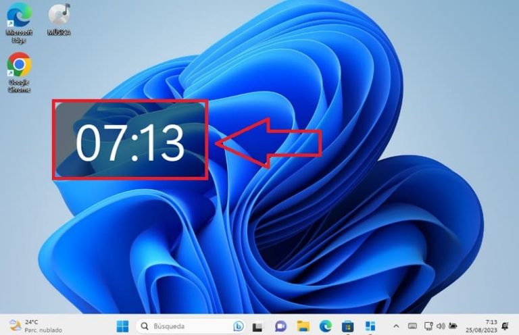Open the Microsoft Edge desktop shortcut
519x335 pixels.
coord(19,23)
